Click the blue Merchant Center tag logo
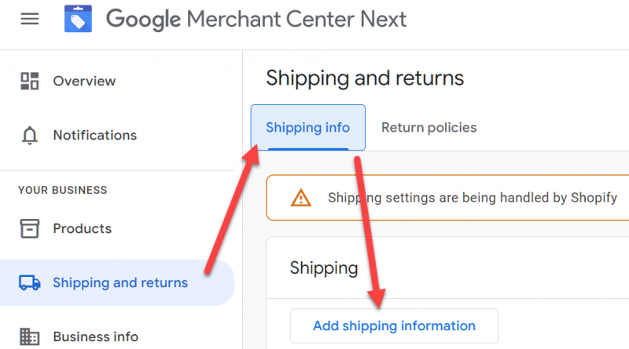 coord(79,19)
